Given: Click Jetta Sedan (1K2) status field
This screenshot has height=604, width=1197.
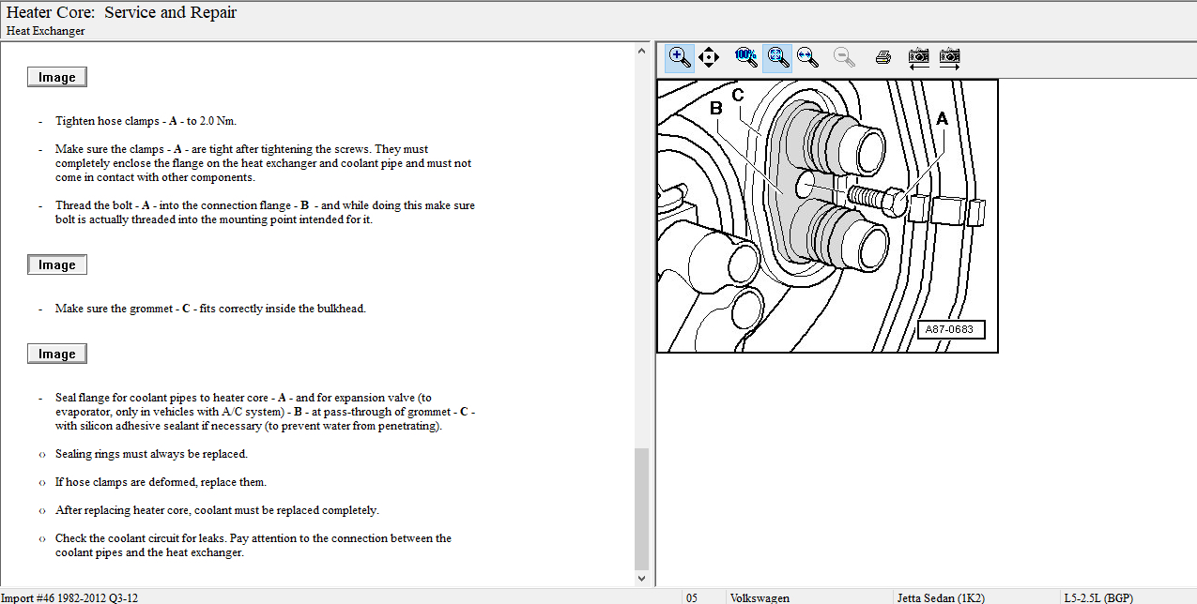Looking at the screenshot, I should click(x=941, y=597).
